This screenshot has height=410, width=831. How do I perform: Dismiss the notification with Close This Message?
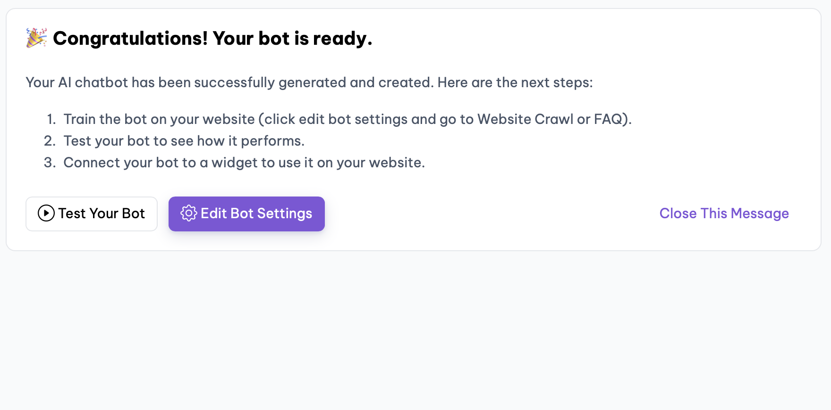pos(723,213)
